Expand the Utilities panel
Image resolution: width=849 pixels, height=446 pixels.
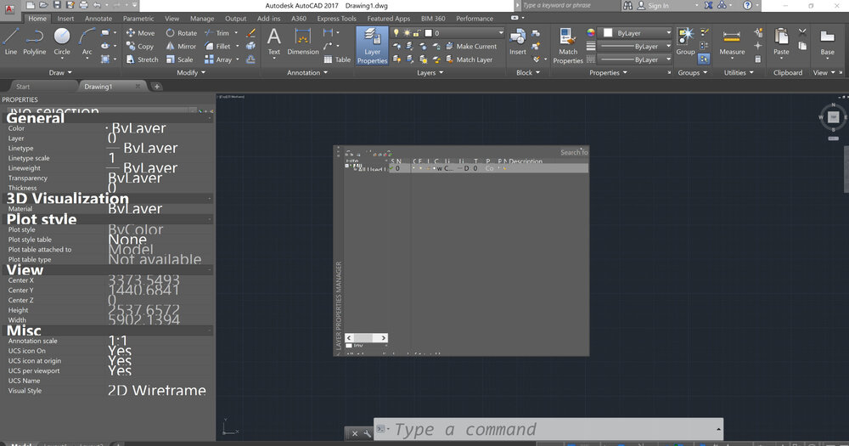tap(739, 72)
